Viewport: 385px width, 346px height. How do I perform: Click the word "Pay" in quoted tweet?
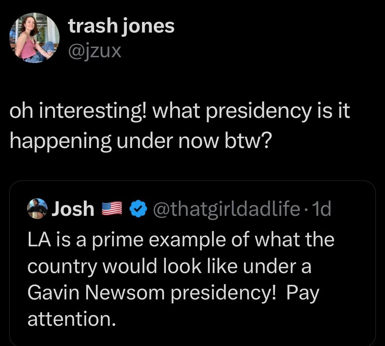pos(303,293)
